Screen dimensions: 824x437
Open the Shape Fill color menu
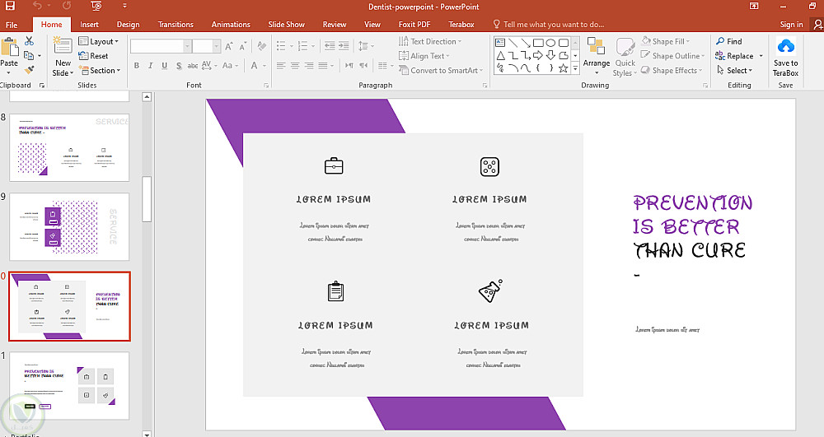coord(666,41)
